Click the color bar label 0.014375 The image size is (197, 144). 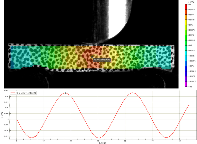tap(191, 30)
